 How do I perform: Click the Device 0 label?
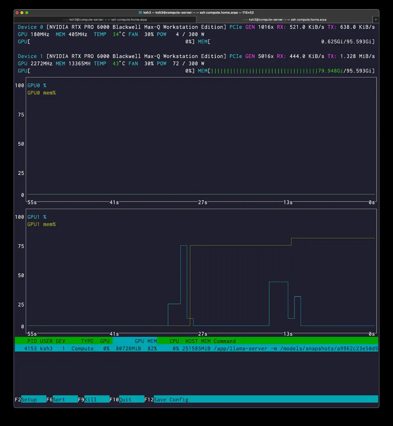[30, 27]
